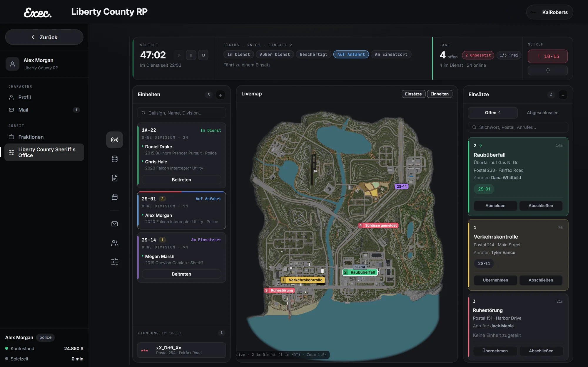The width and height of the screenshot is (588, 367).
Task: Open Fraktionen in the sidebar
Action: pos(44,137)
